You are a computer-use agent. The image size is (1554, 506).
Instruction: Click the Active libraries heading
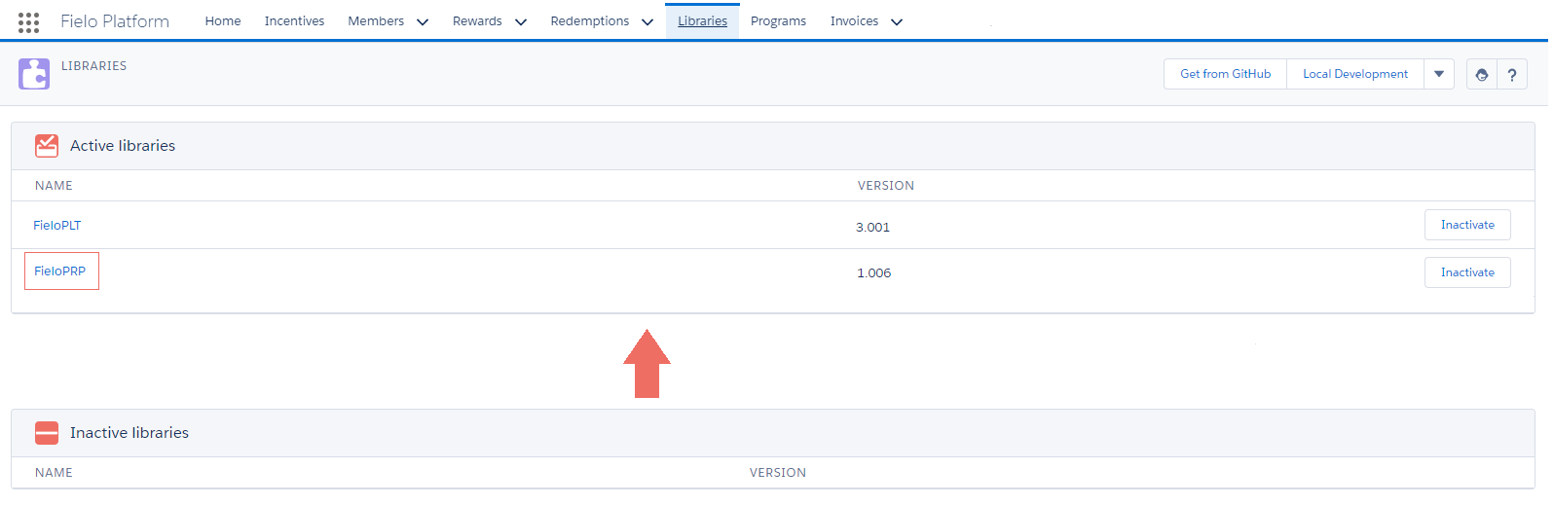click(123, 146)
